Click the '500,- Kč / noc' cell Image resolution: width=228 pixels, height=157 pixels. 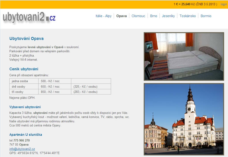(x=55, y=81)
